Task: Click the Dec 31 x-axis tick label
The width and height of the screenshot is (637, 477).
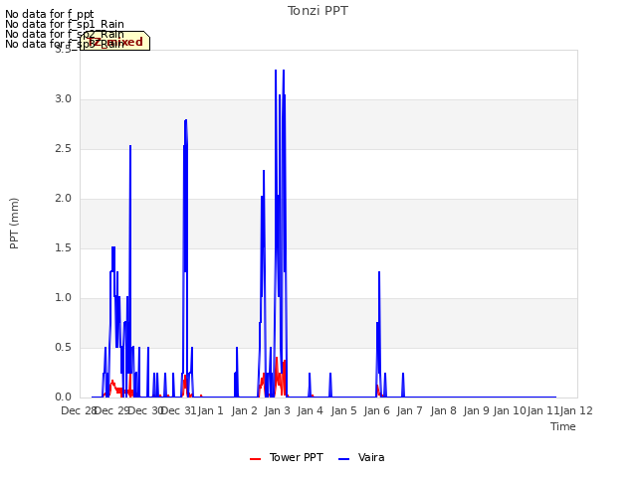Action: click(179, 410)
